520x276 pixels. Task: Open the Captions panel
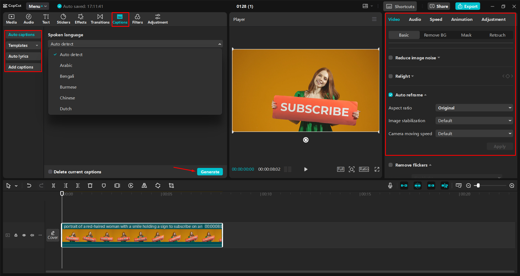click(120, 19)
